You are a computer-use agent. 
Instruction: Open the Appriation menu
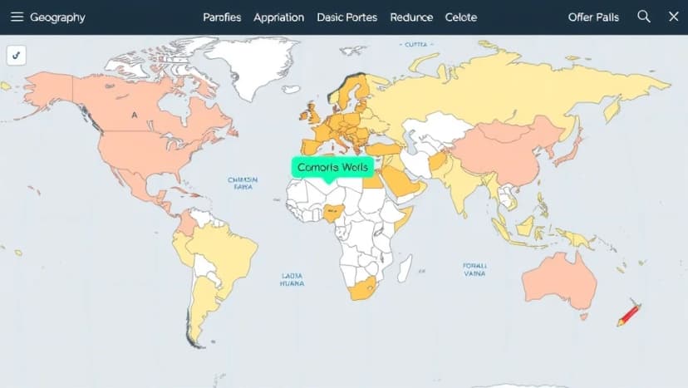(x=278, y=17)
